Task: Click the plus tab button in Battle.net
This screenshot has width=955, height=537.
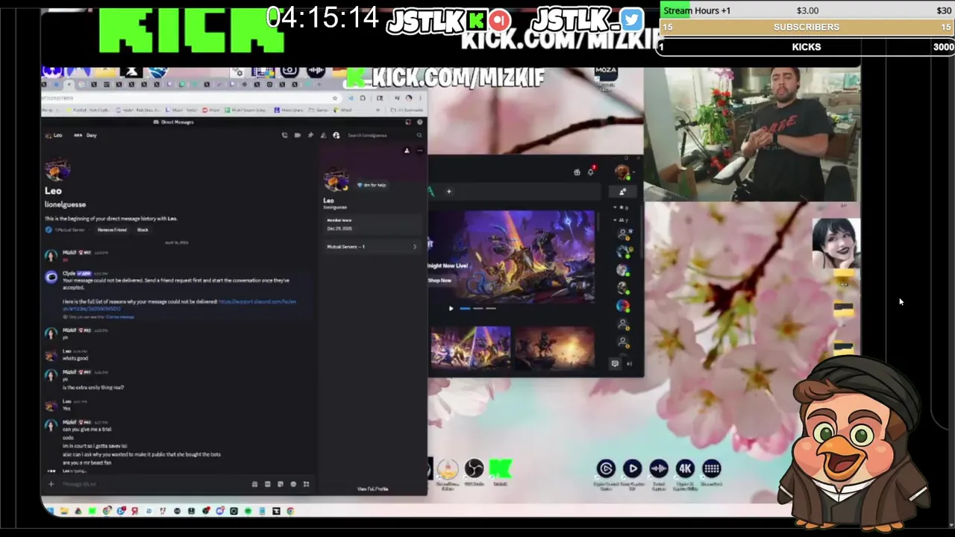Action: [448, 192]
